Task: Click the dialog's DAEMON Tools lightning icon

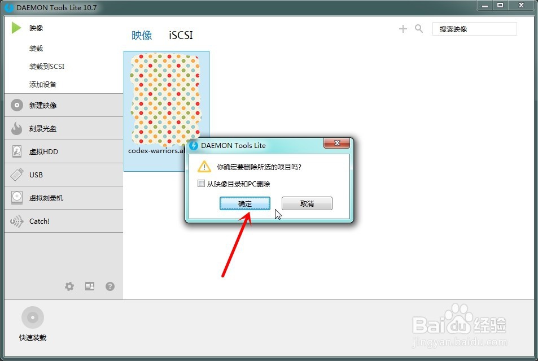Action: point(194,146)
